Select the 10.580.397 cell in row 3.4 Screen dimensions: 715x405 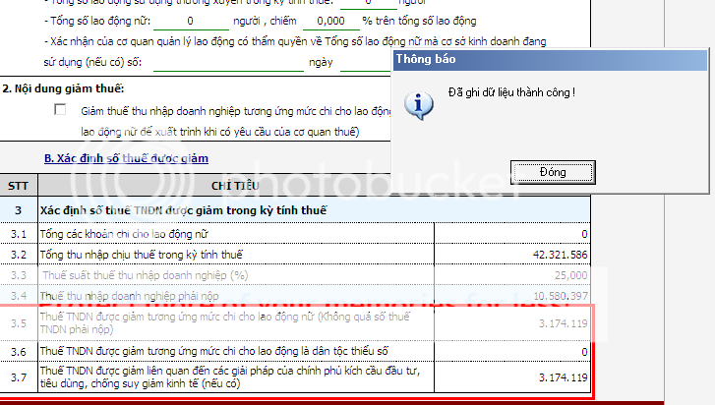pyautogui.click(x=512, y=296)
